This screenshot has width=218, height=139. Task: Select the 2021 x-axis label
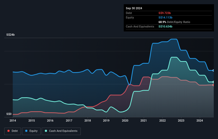pyautogui.click(x=144, y=121)
